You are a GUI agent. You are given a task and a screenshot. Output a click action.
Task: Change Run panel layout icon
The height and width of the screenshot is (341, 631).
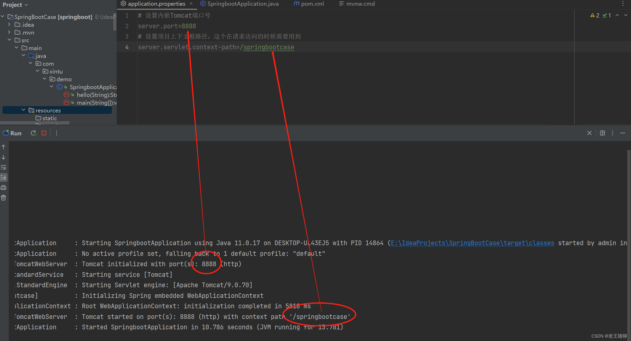(602, 133)
